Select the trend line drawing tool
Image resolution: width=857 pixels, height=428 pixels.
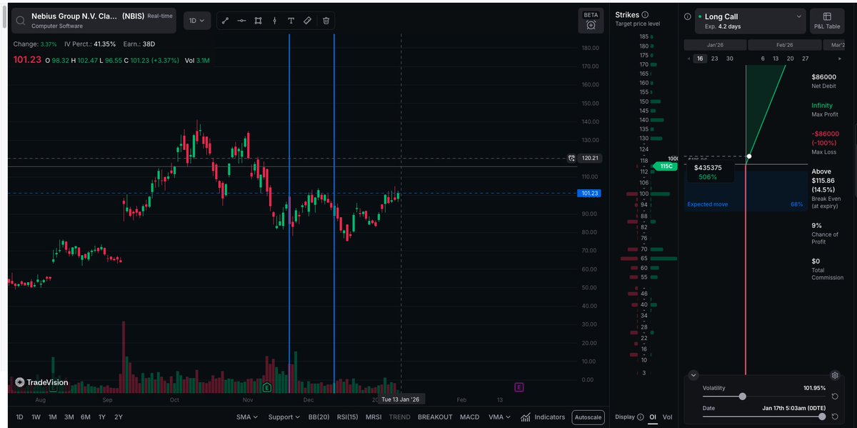point(226,21)
